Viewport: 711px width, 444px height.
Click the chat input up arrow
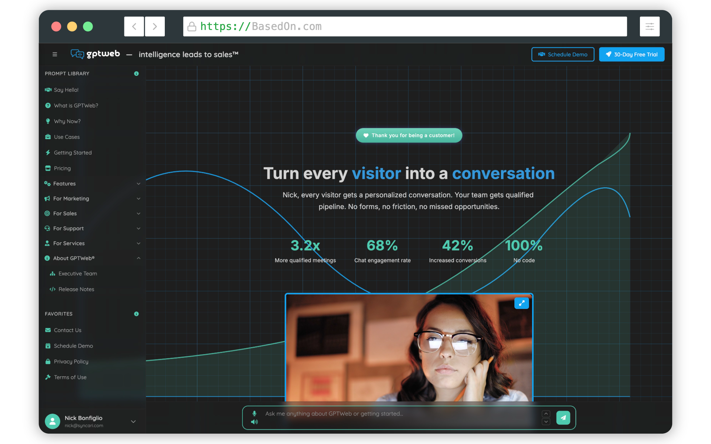click(x=546, y=414)
